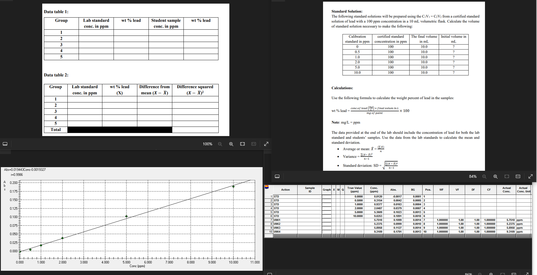Click the 100% zoom level indicator
Screen dimensions: 537x275
(207, 144)
